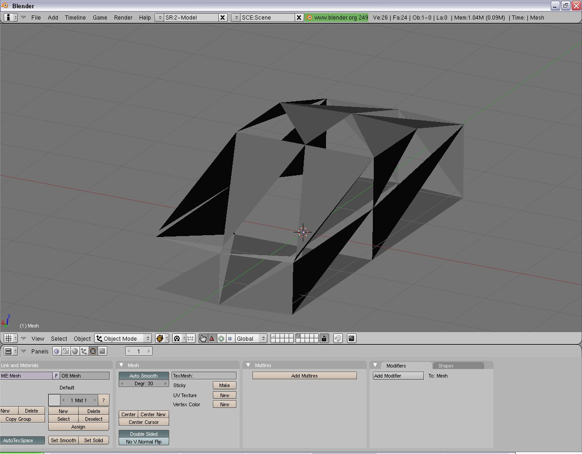Open the screen browse arrows beside SR:2-Model
The width and height of the screenshot is (582, 454).
159,17
